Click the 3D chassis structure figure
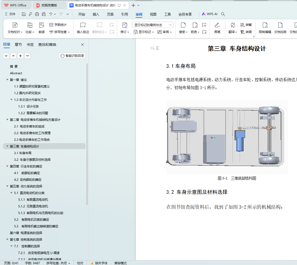 coord(227,137)
